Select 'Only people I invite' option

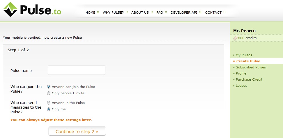pos(49,93)
